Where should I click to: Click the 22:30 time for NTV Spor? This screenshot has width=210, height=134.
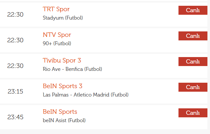coord(15,40)
